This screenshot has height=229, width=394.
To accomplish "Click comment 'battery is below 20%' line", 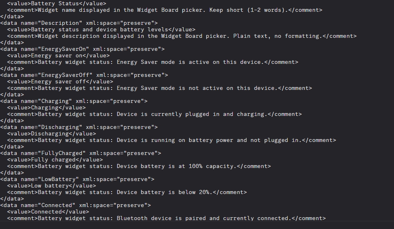I will 127,192.
